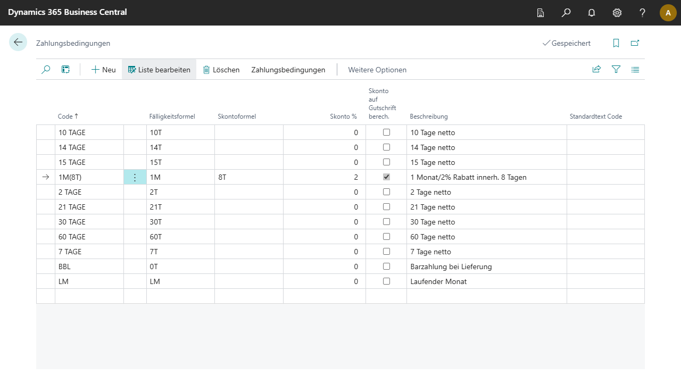Bookmark this page with bookmark icon
This screenshot has height=383, width=681.
[x=616, y=43]
